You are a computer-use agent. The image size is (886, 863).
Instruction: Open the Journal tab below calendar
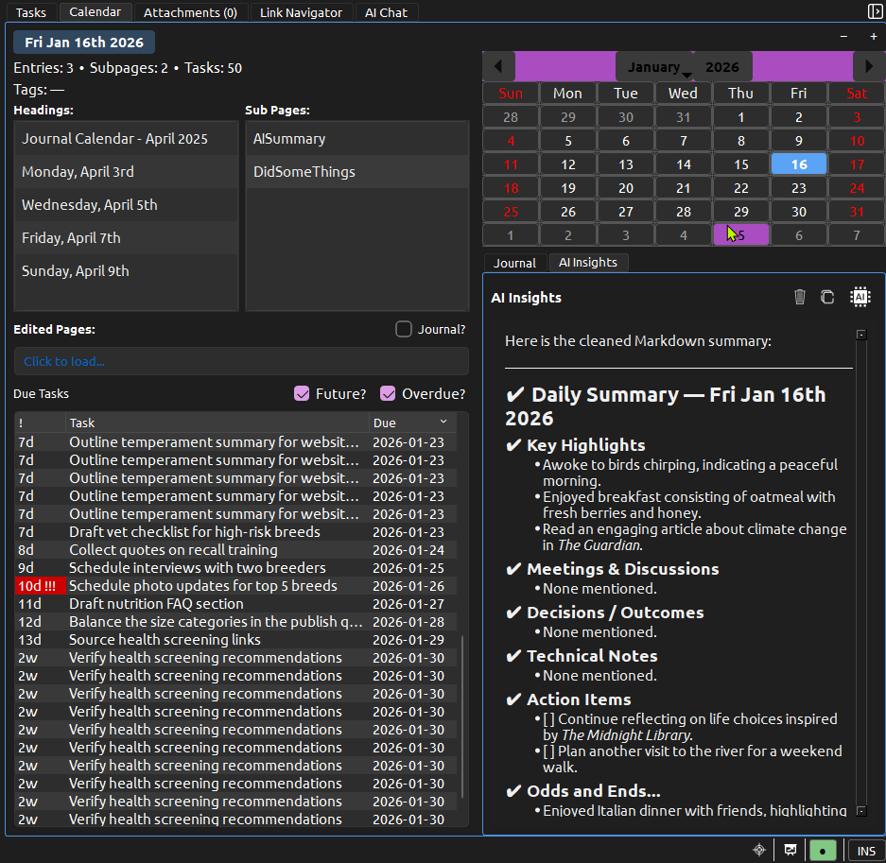pyautogui.click(x=515, y=263)
